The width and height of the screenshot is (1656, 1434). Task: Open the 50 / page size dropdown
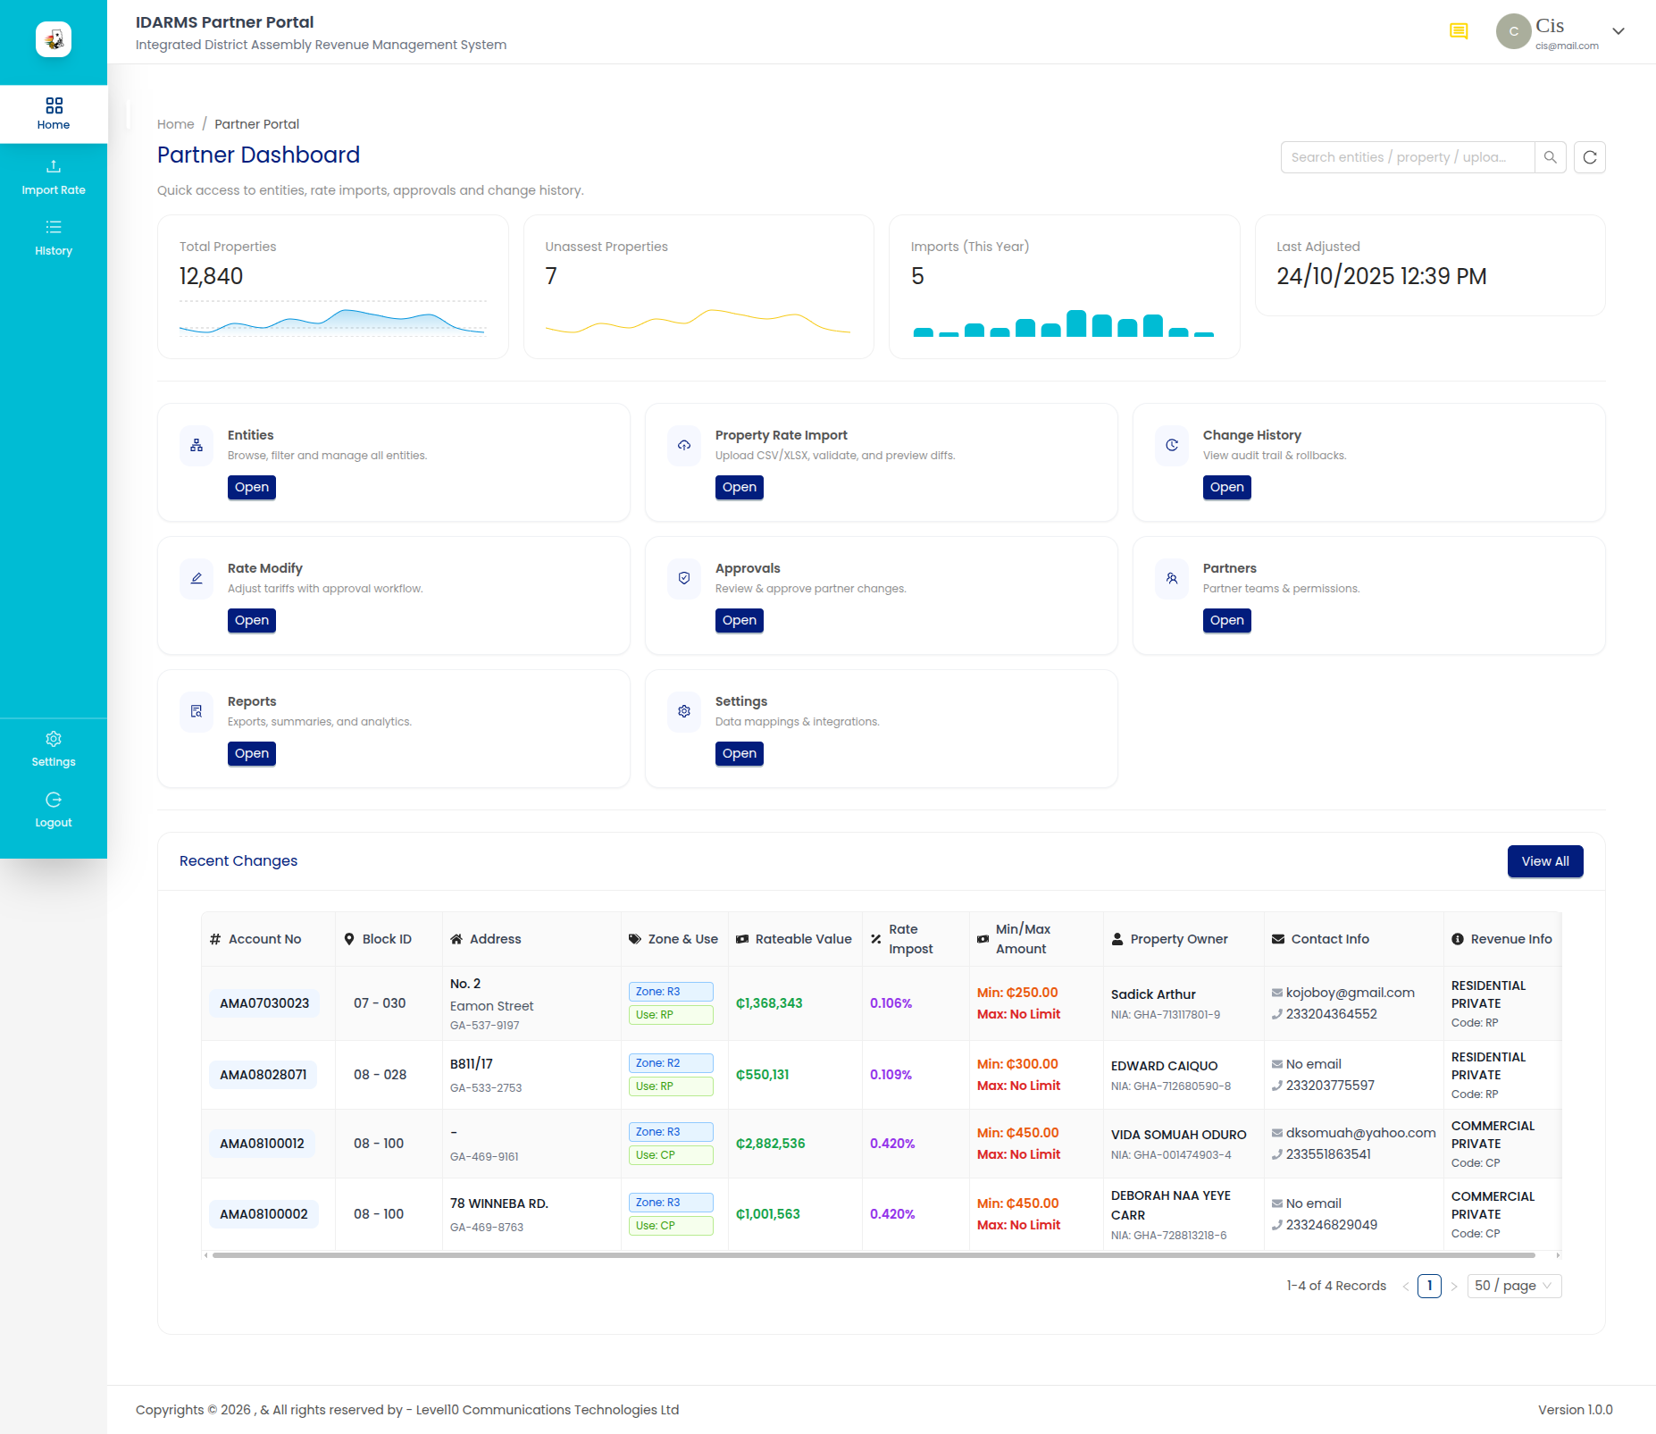pos(1514,1286)
